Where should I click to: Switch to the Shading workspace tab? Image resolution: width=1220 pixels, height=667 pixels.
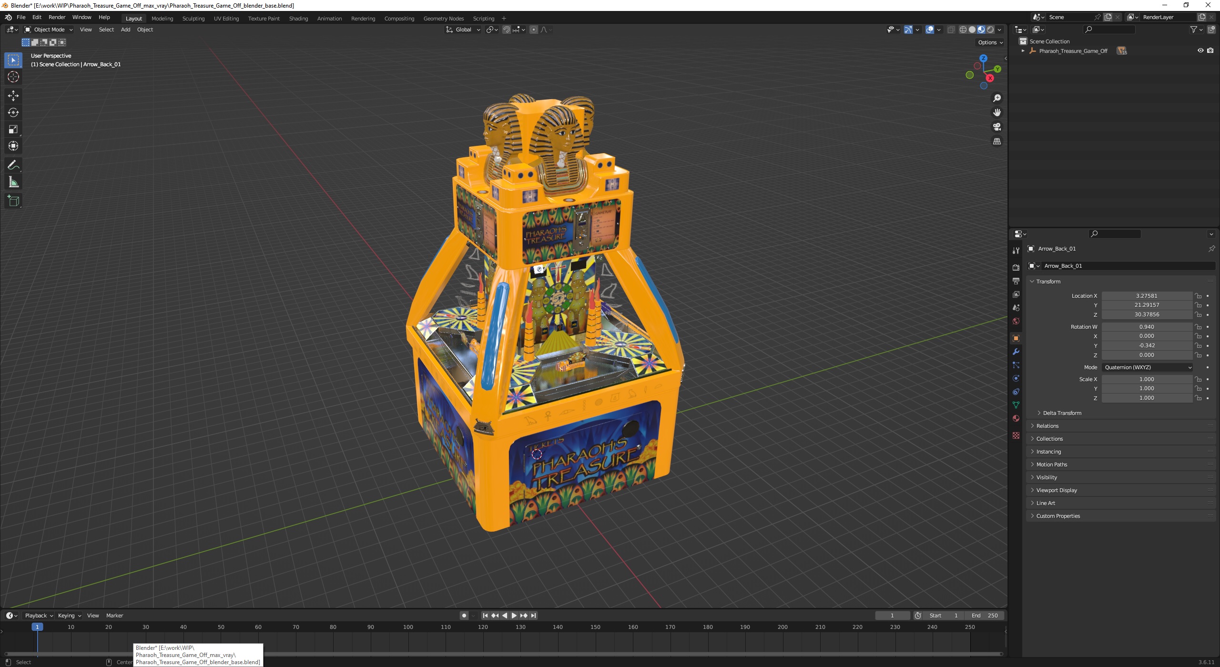(x=298, y=19)
